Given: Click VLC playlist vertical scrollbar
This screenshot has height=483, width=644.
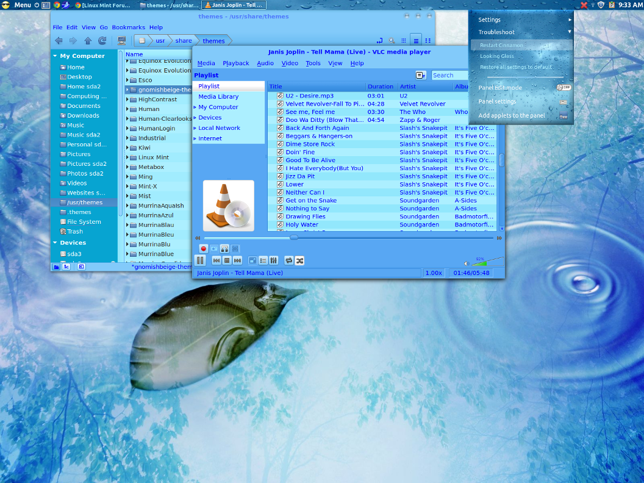Looking at the screenshot, I should click(x=501, y=160).
